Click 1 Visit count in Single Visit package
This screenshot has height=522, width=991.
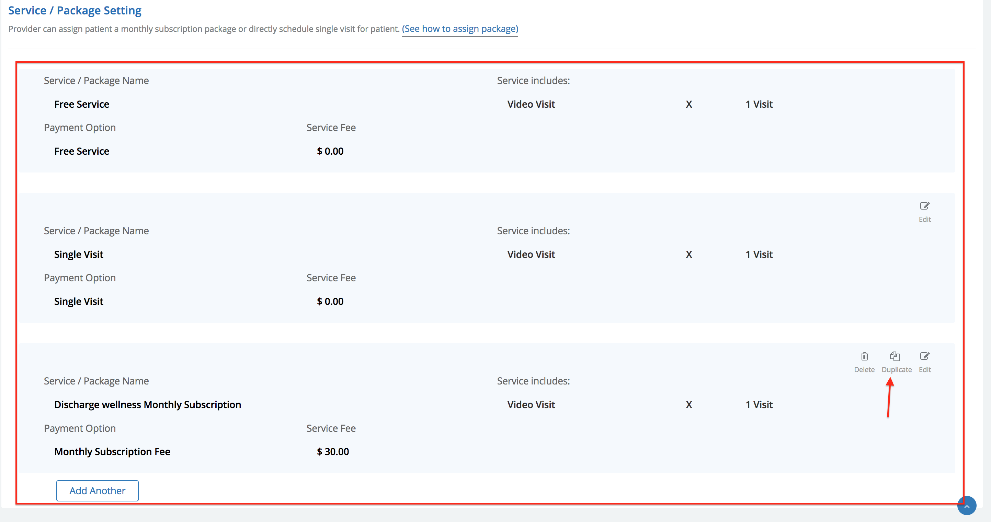pyautogui.click(x=759, y=254)
